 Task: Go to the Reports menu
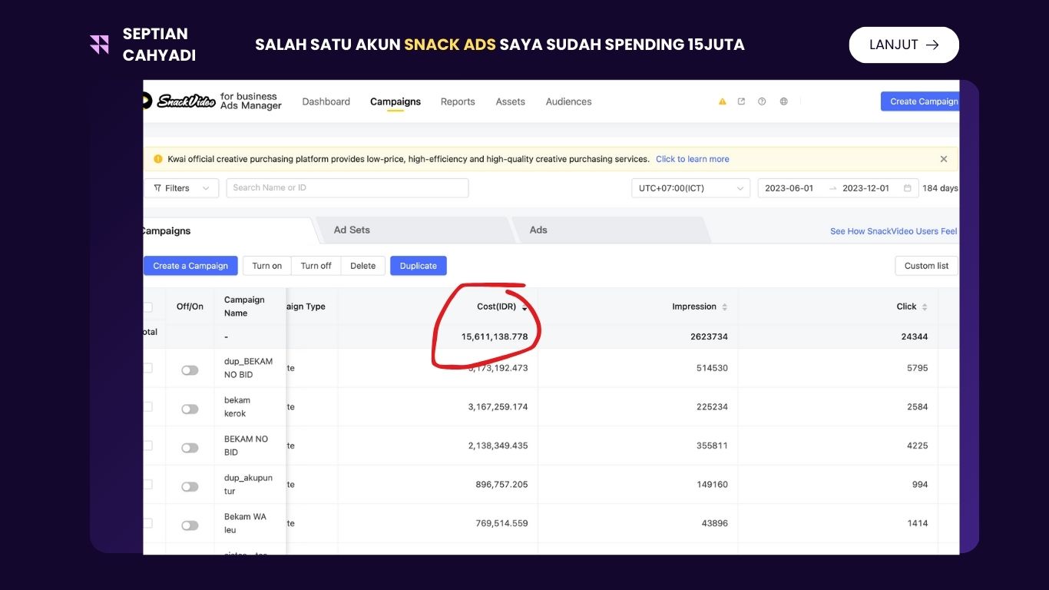point(458,101)
